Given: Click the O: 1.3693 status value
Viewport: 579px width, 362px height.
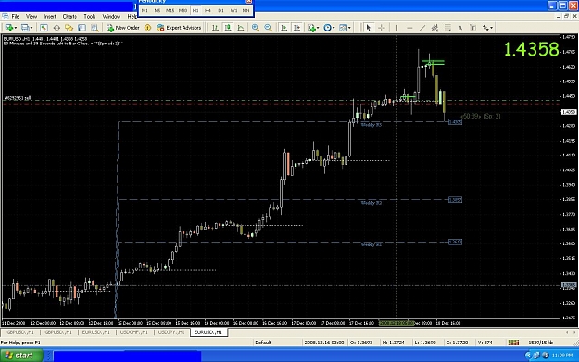Looking at the screenshot, I should point(362,343).
